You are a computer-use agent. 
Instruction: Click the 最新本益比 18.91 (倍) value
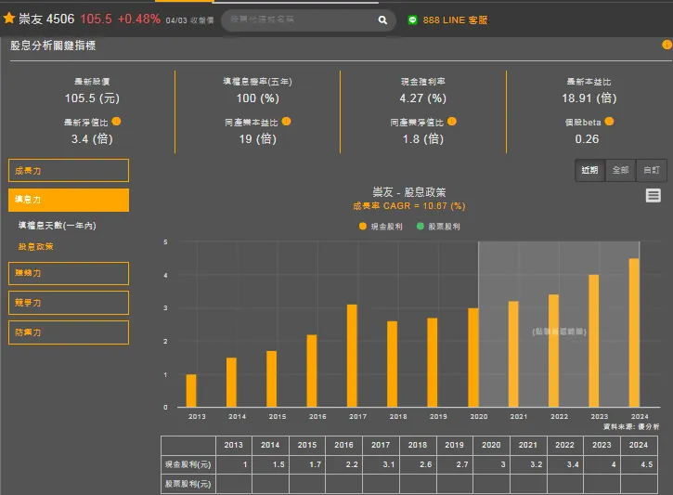tap(589, 98)
